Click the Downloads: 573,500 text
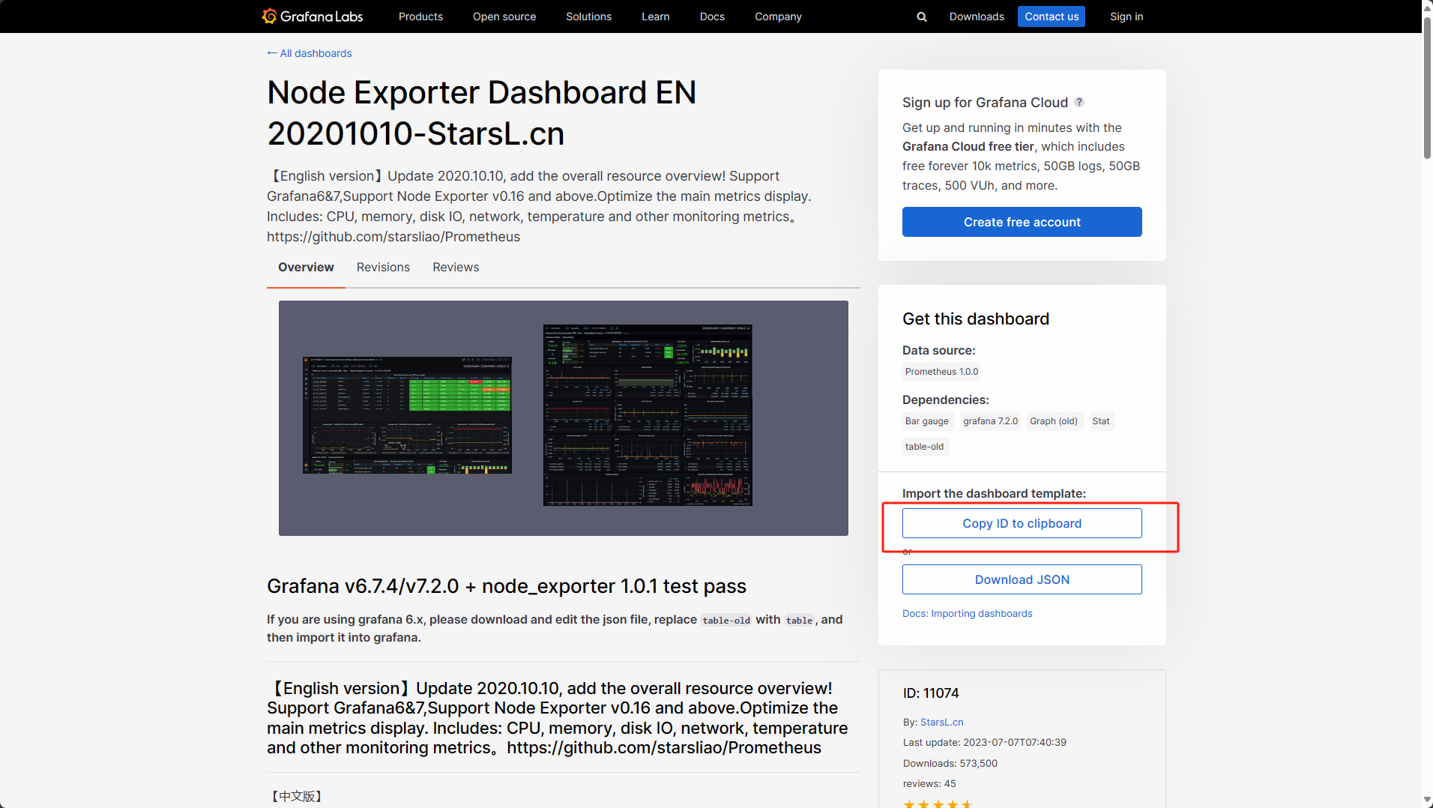1433x808 pixels. click(x=950, y=763)
